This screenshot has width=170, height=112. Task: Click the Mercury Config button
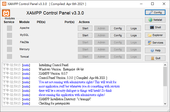[118, 49]
